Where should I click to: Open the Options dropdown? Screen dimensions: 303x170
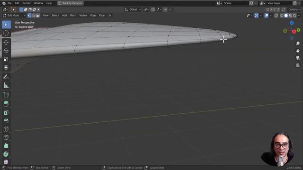click(x=294, y=9)
